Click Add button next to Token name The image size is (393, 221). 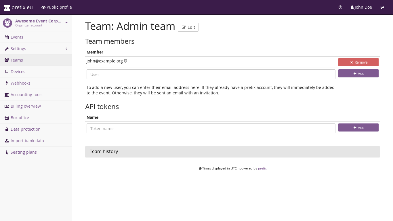pos(358,127)
